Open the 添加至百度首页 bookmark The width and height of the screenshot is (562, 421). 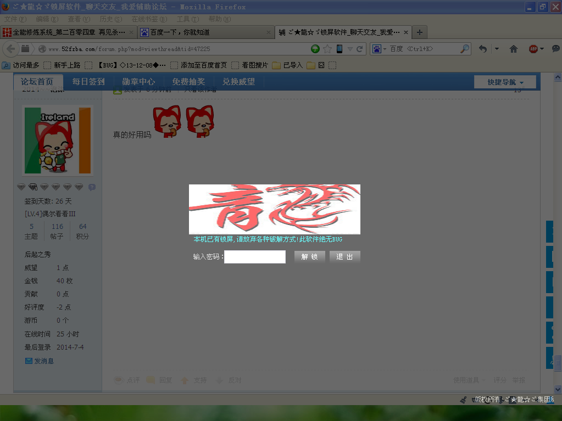point(198,65)
